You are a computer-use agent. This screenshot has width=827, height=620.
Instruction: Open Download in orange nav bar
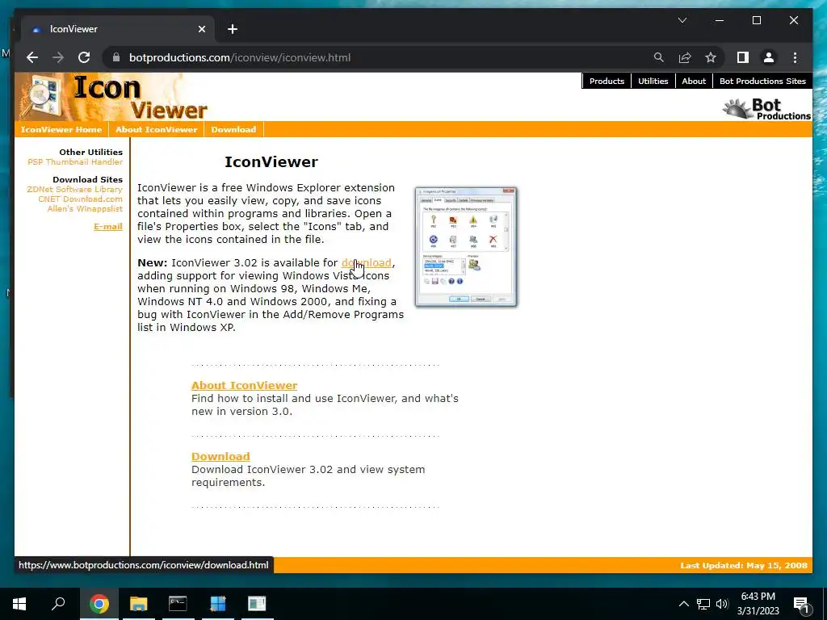pos(233,129)
